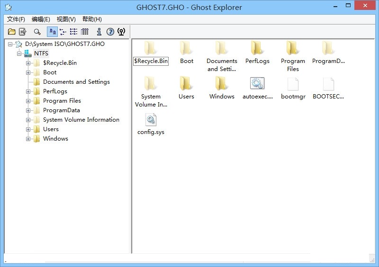Image resolution: width=379 pixels, height=267 pixels.
Task: Collapse the NTFS partition node
Action: coord(19,53)
